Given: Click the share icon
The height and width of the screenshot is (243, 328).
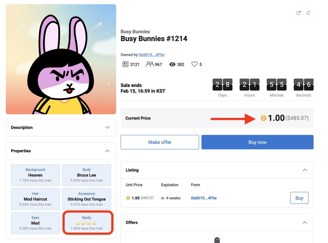Looking at the screenshot, I should point(298,13).
